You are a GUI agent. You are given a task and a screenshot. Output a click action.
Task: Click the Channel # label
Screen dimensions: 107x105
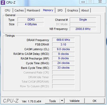tap(61, 20)
